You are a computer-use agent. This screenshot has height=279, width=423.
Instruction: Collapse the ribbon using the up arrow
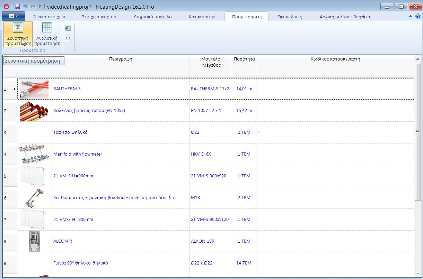411,17
